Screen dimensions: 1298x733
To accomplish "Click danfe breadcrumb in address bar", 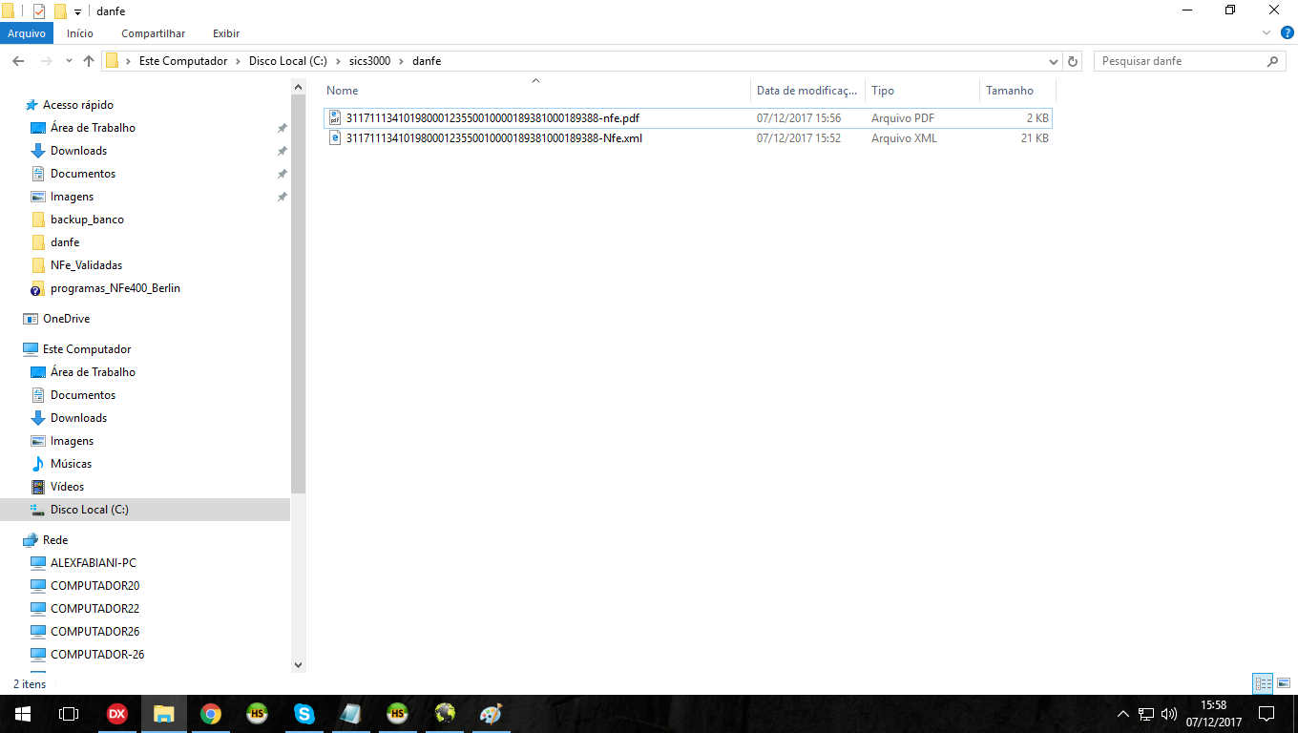I will (427, 61).
